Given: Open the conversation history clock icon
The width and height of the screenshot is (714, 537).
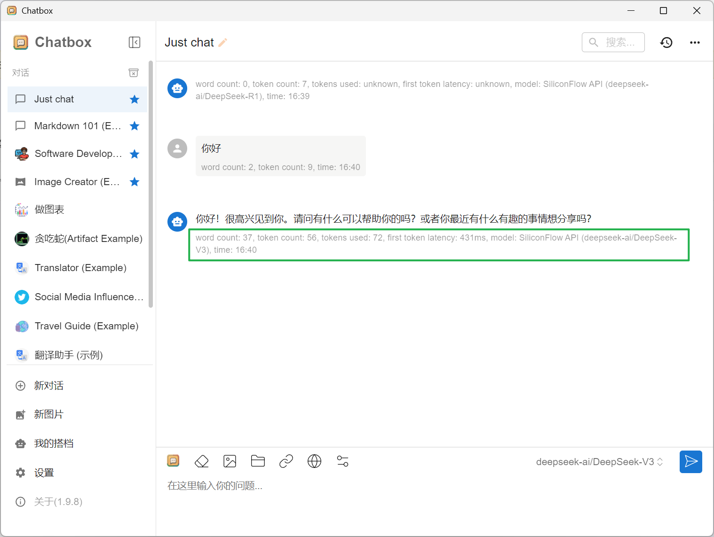Looking at the screenshot, I should (666, 42).
